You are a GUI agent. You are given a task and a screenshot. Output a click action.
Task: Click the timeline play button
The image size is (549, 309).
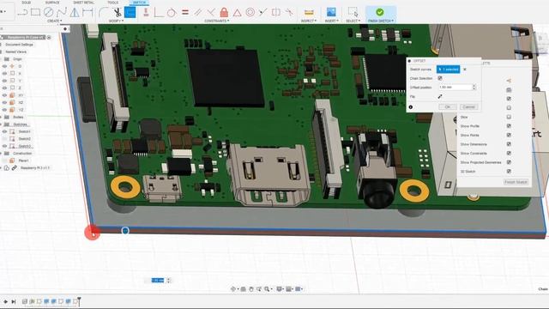[6, 301]
